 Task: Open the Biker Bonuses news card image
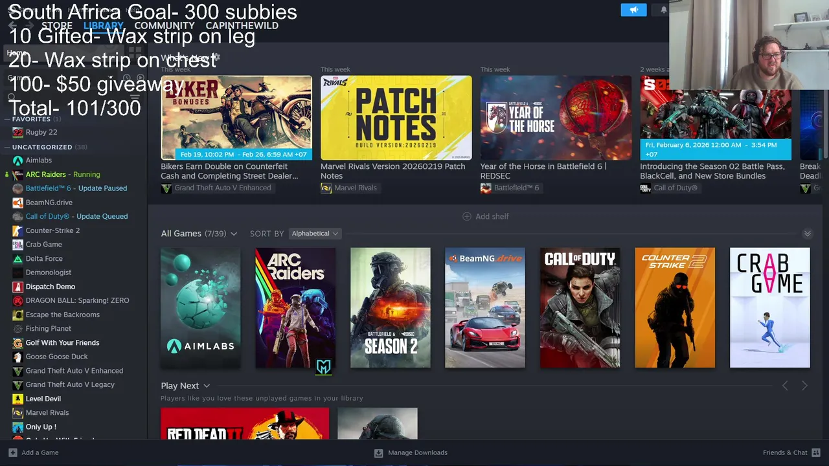pos(236,118)
